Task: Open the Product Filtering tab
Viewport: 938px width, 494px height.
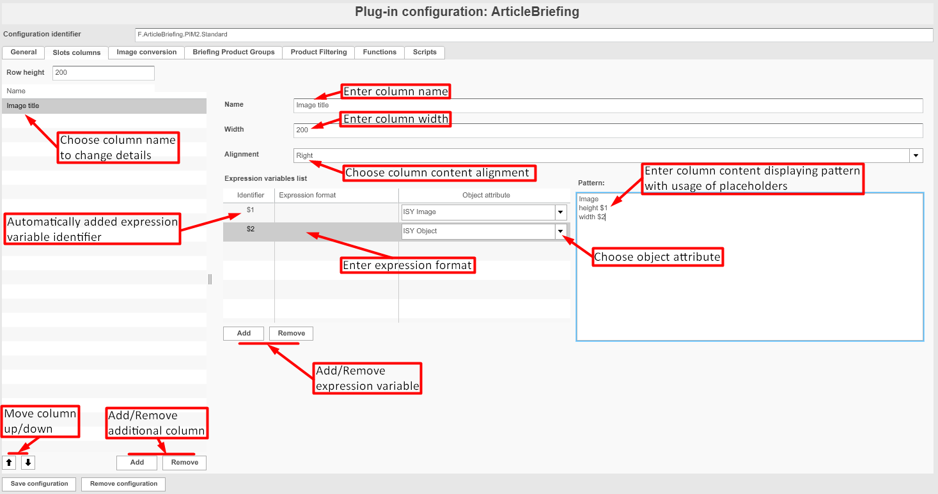Action: click(x=318, y=52)
